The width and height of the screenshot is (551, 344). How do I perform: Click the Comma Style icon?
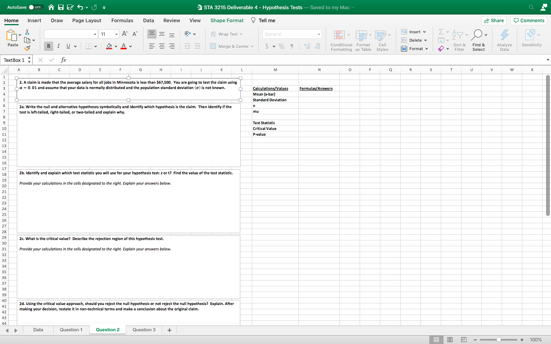tap(292, 46)
